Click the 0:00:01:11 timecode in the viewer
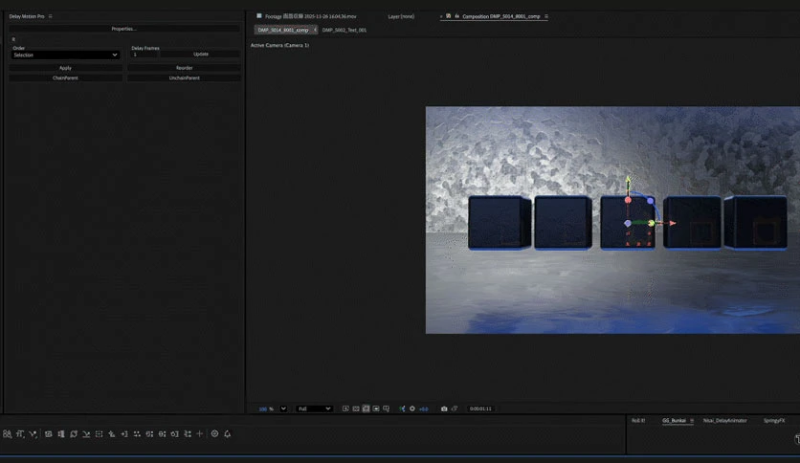 pos(480,408)
